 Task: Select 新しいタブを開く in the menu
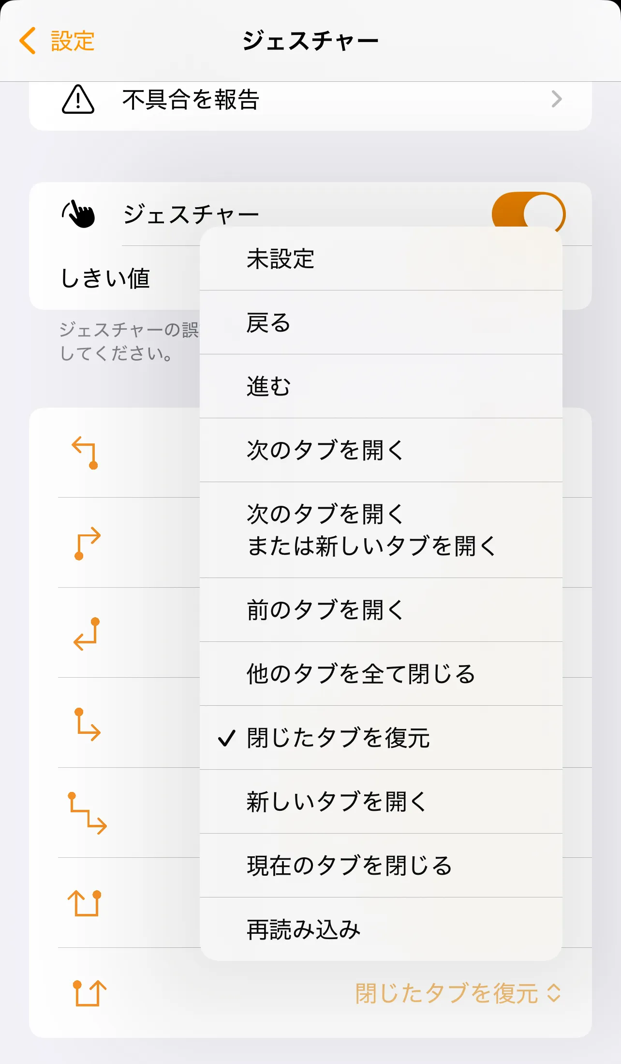(x=337, y=802)
